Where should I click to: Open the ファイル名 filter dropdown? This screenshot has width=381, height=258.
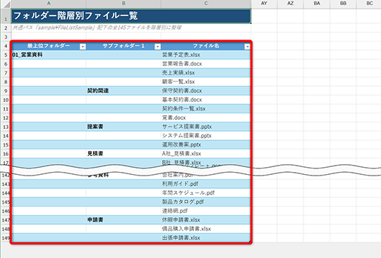(x=247, y=47)
